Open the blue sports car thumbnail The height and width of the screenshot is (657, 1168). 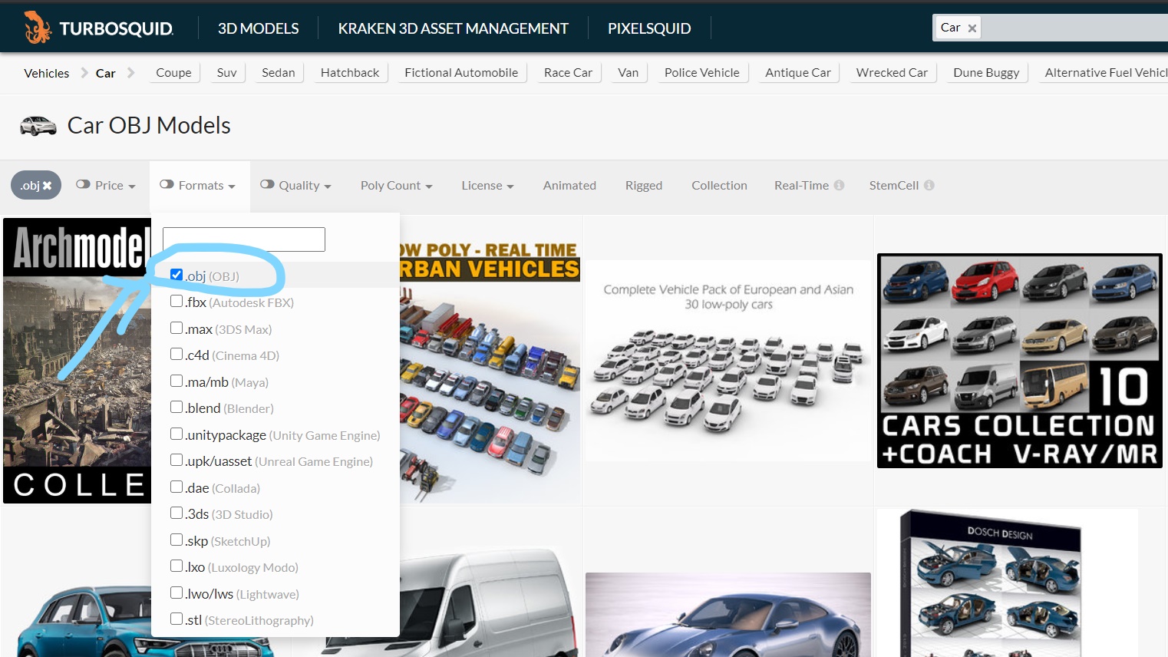pos(728,615)
